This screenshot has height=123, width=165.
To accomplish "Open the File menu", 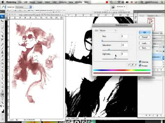I will (20, 2).
